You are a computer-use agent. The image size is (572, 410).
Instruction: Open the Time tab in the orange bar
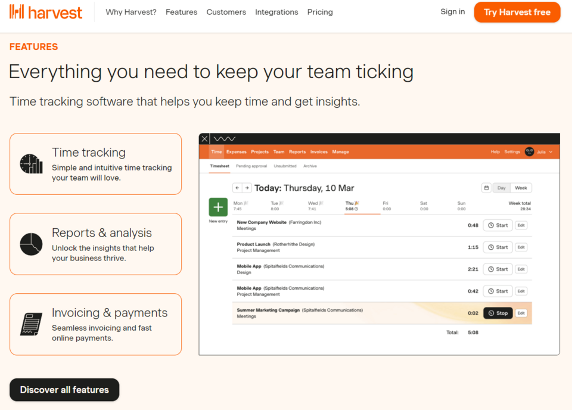(216, 152)
